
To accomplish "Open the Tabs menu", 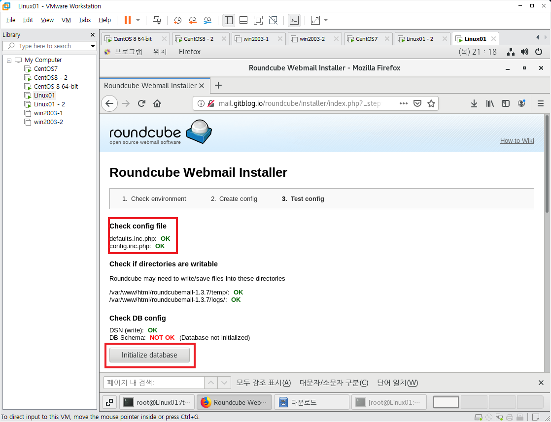I will [84, 20].
